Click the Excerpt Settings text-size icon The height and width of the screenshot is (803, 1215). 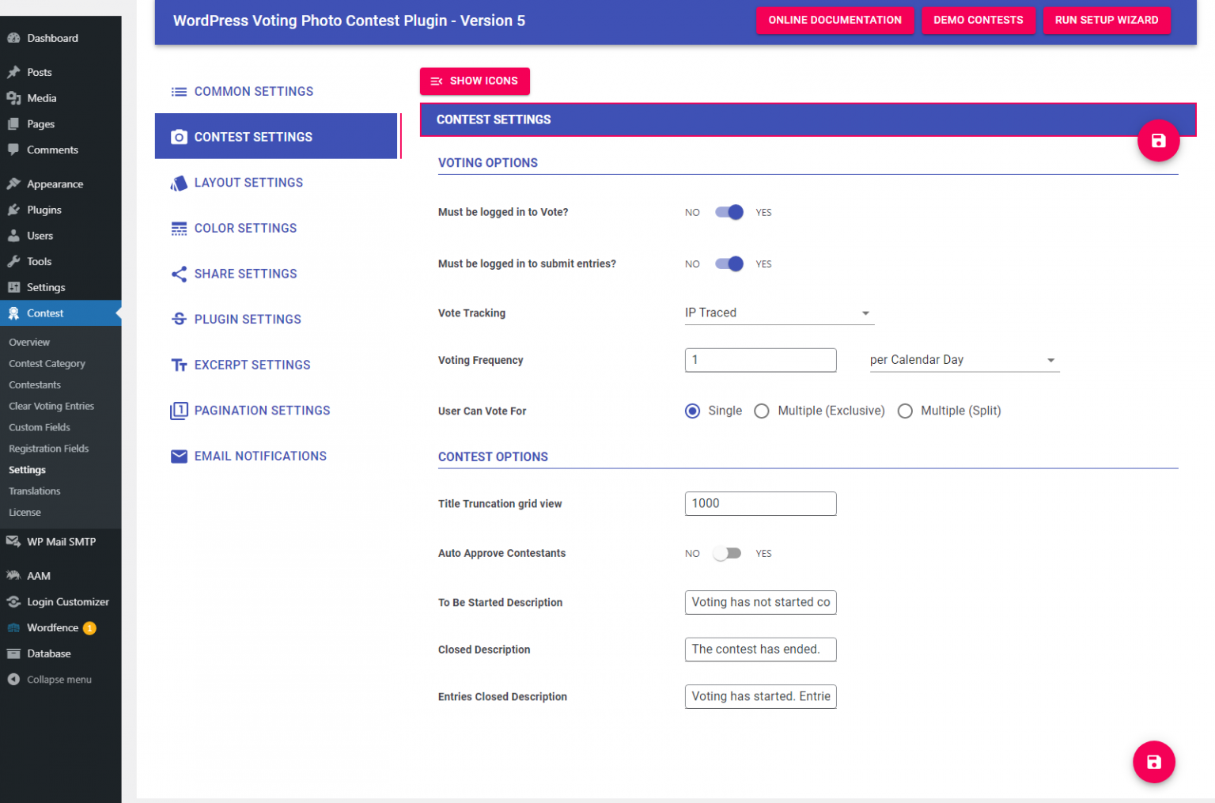[x=180, y=365]
